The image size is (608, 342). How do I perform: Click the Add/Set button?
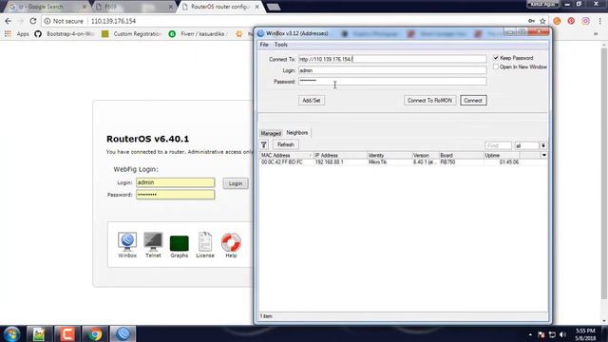tap(312, 101)
